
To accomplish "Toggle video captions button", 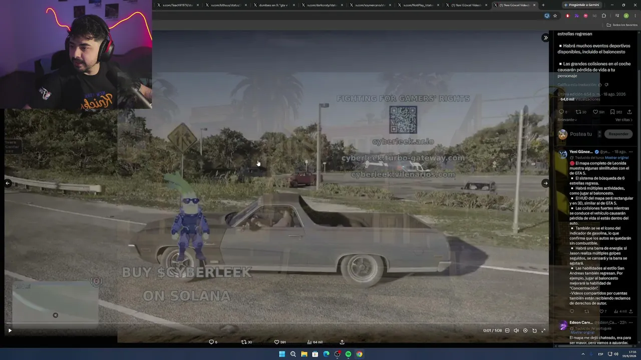I will [507, 330].
